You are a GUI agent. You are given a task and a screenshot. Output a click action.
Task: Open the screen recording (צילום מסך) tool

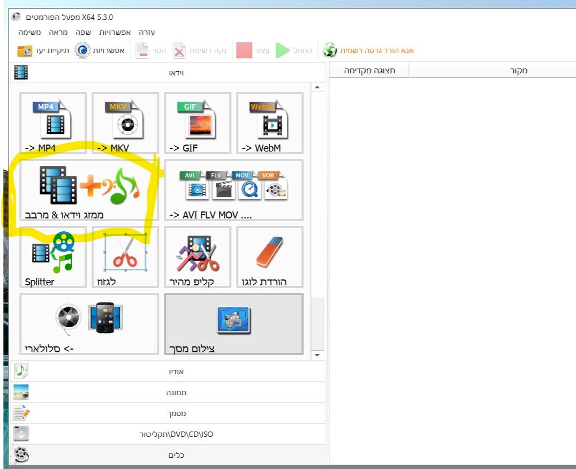234,323
